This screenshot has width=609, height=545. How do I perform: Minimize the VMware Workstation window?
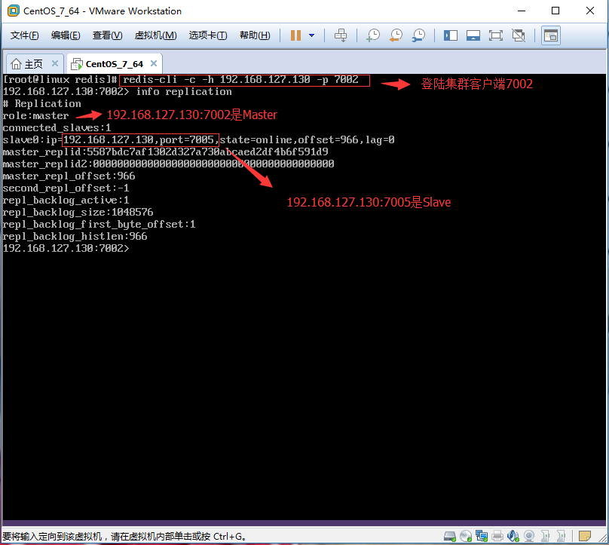click(x=522, y=11)
